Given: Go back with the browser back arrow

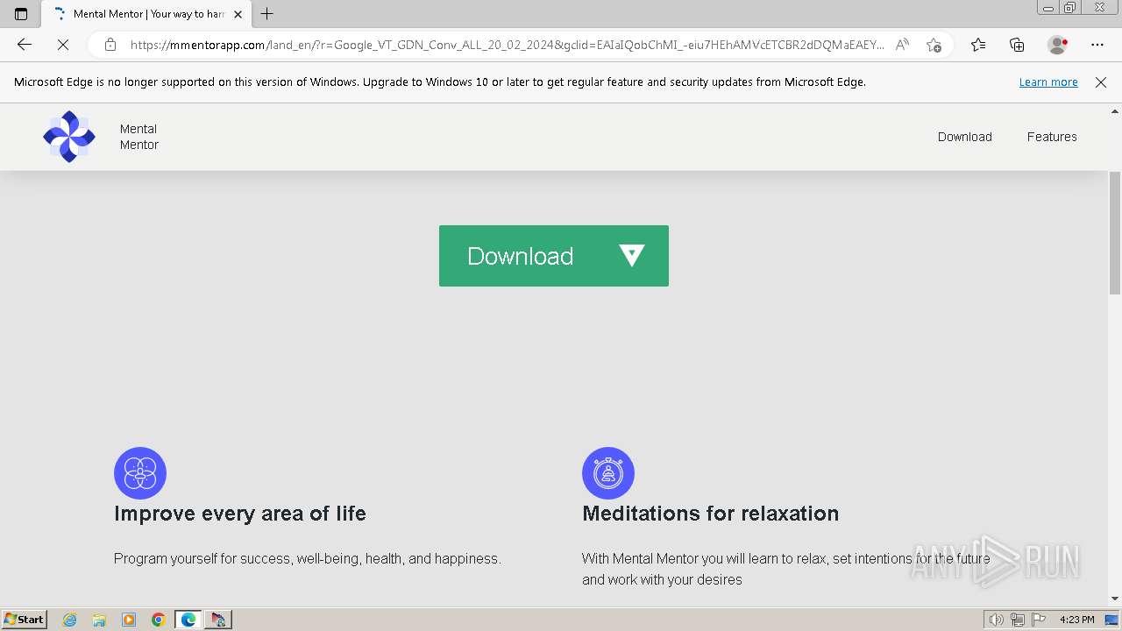Looking at the screenshot, I should tap(25, 45).
